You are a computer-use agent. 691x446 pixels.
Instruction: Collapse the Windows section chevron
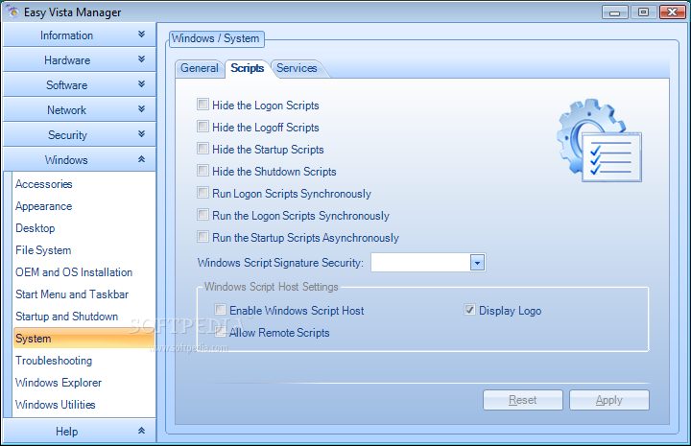[x=141, y=158]
